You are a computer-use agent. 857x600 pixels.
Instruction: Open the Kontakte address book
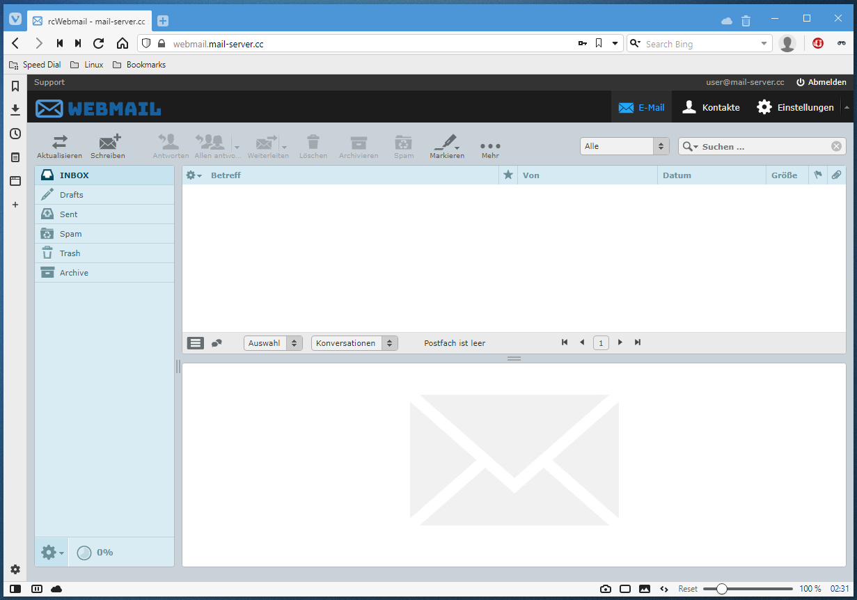(711, 107)
